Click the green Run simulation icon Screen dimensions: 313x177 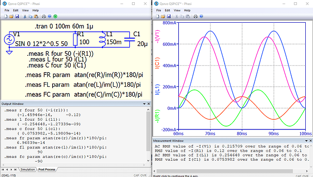point(55,16)
